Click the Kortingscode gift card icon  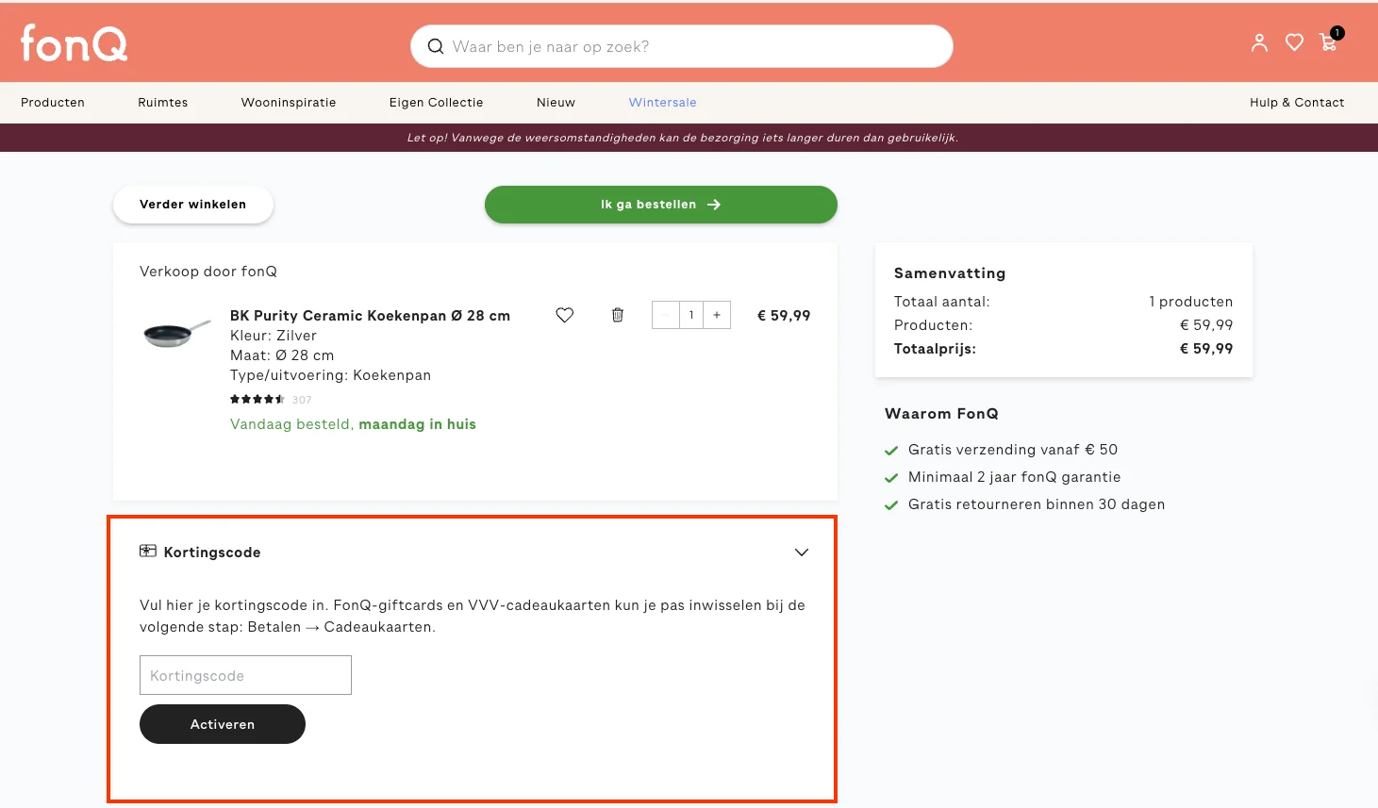click(x=148, y=552)
